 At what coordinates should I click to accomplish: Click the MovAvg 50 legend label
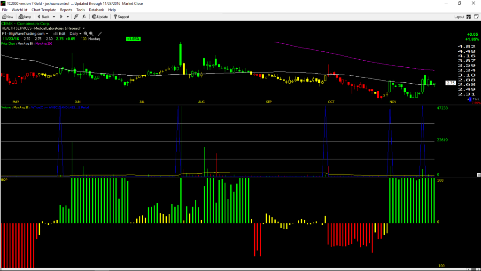(x=26, y=44)
